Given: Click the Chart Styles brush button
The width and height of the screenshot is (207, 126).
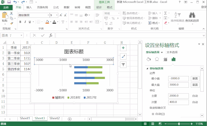Looking at the screenshot, I should pos(123,56).
